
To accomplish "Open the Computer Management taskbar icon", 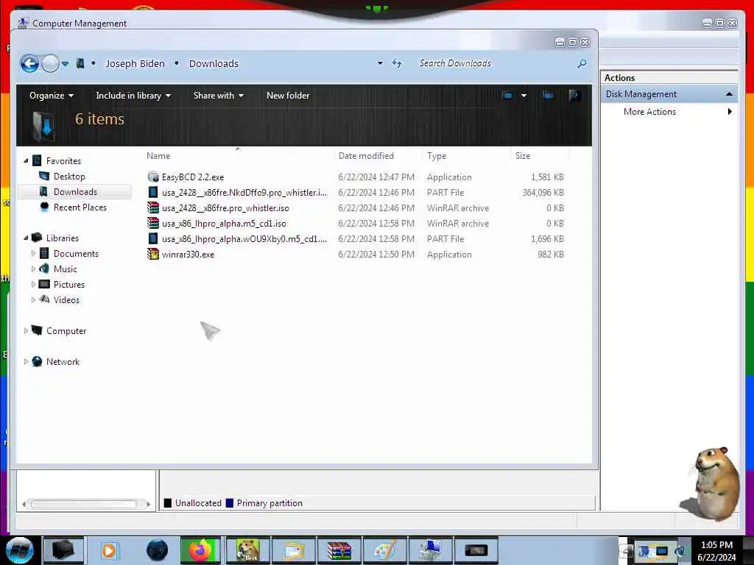I will [430, 550].
